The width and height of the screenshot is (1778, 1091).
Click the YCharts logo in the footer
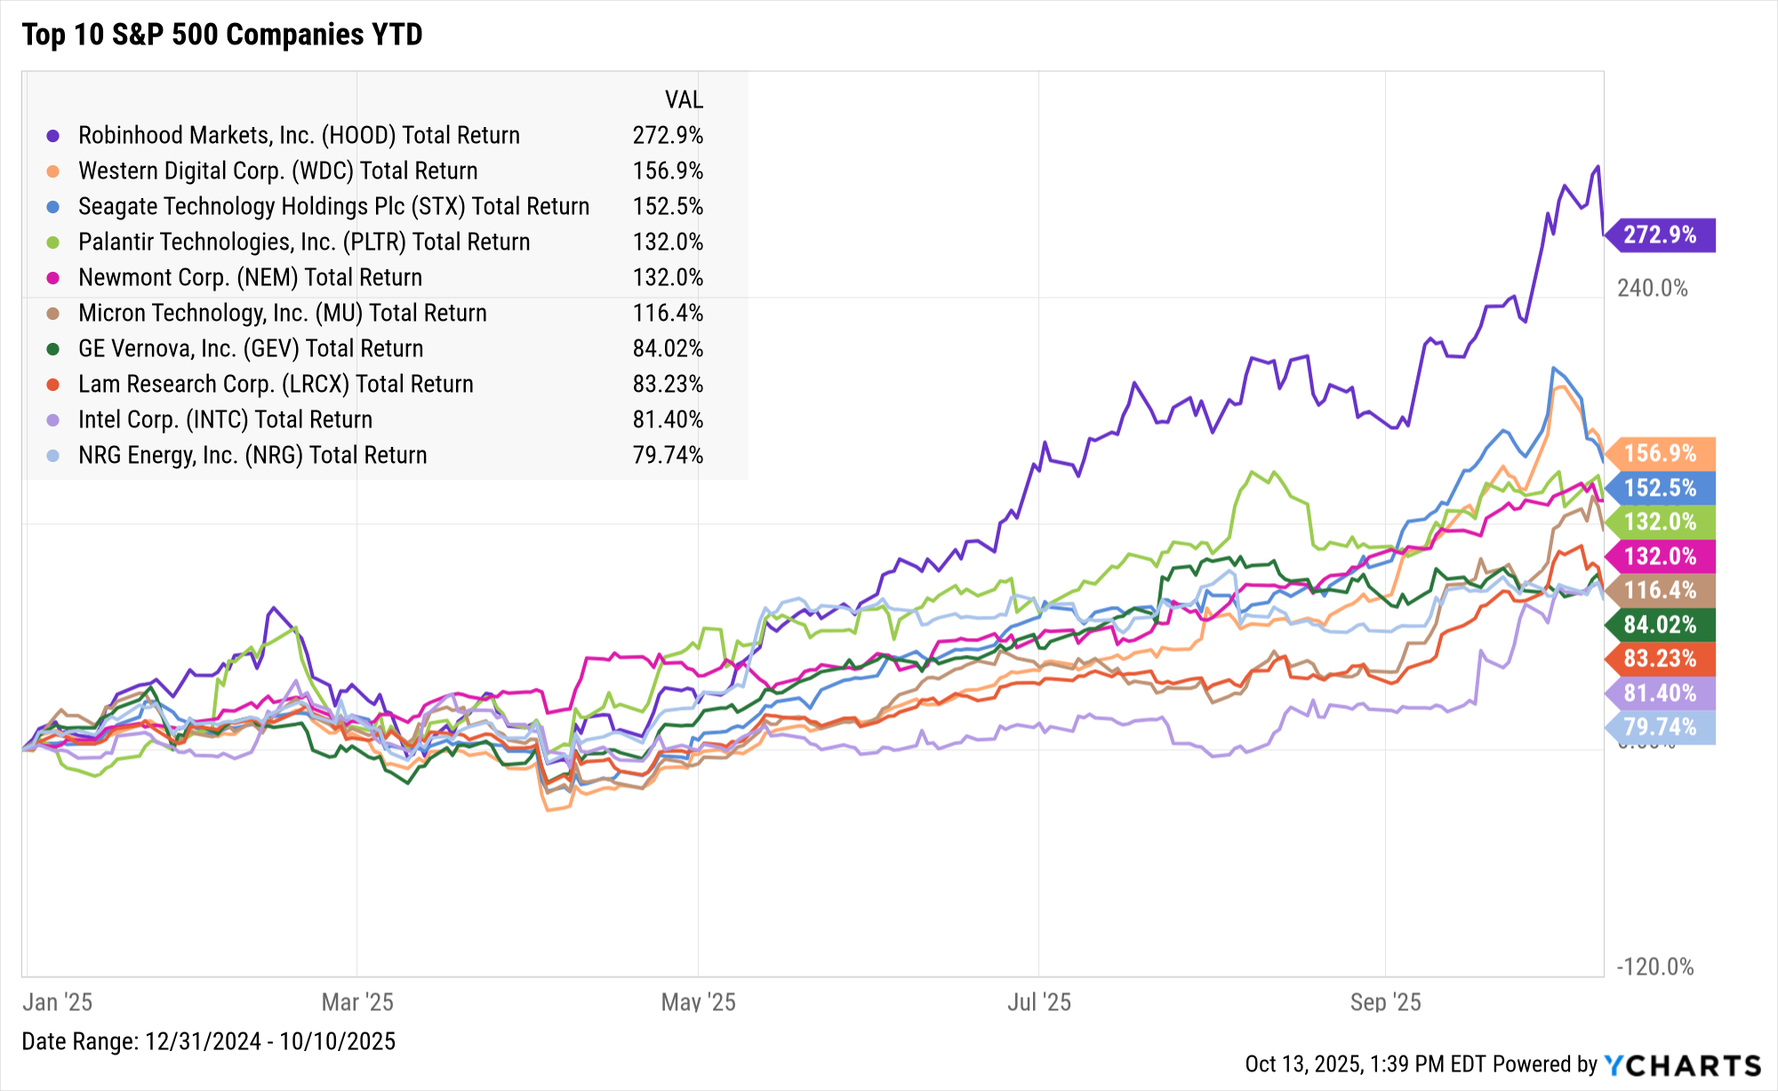pyautogui.click(x=1682, y=1064)
